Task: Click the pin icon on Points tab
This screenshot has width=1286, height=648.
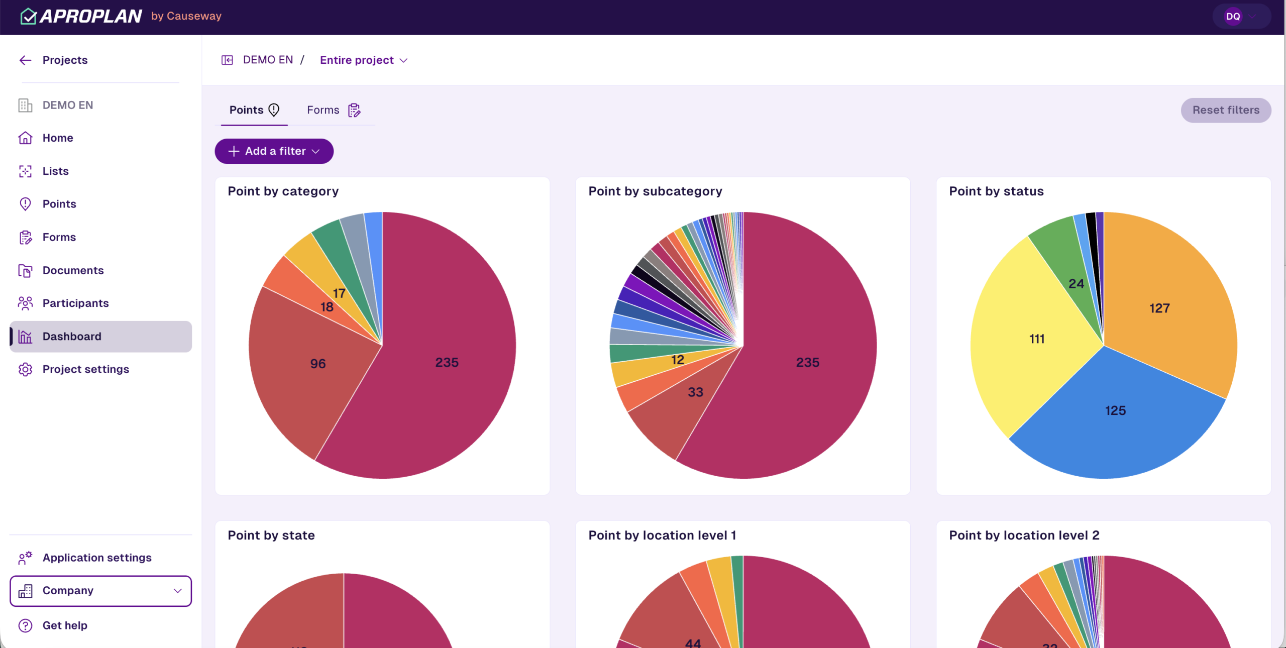Action: point(274,110)
